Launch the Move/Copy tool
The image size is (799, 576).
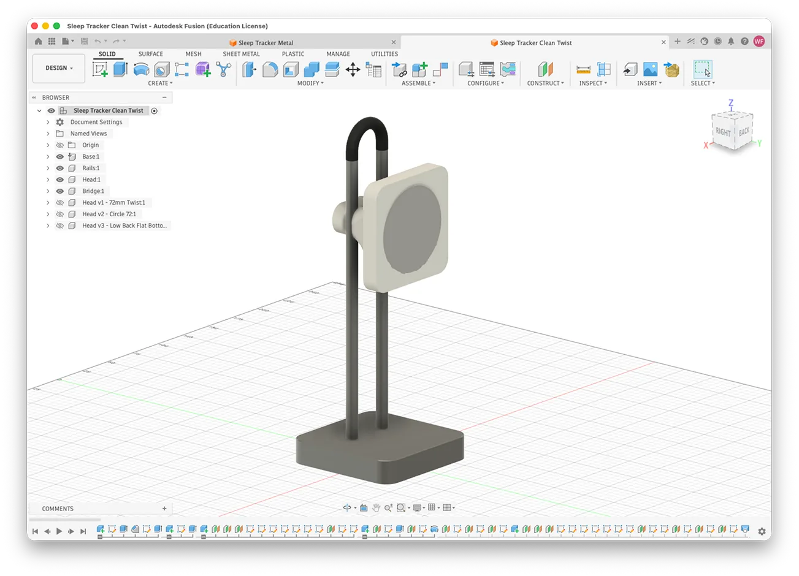click(x=353, y=69)
